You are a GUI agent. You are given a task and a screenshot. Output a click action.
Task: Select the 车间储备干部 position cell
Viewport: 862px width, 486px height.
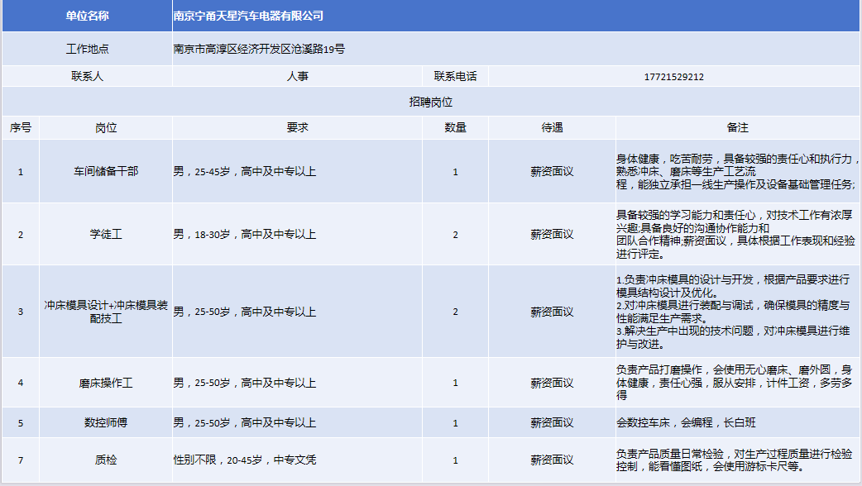pyautogui.click(x=106, y=172)
